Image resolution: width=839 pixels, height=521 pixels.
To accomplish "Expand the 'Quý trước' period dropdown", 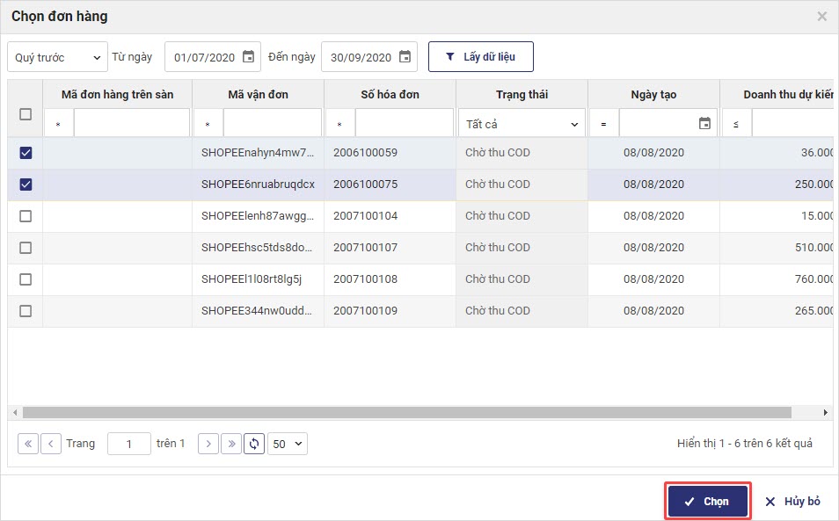I will point(57,57).
